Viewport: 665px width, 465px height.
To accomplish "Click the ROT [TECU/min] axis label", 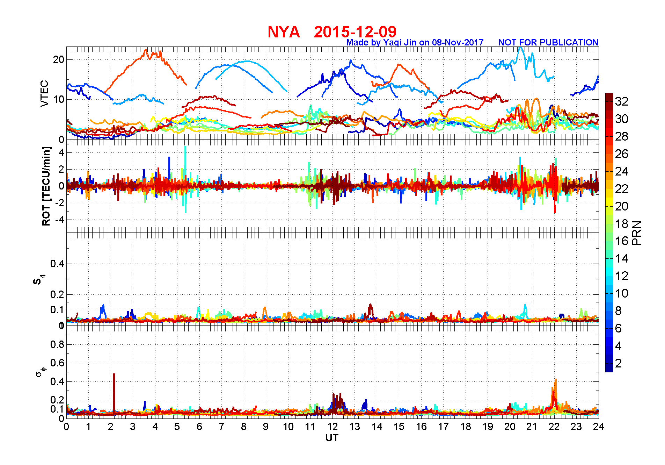I will [x=46, y=186].
